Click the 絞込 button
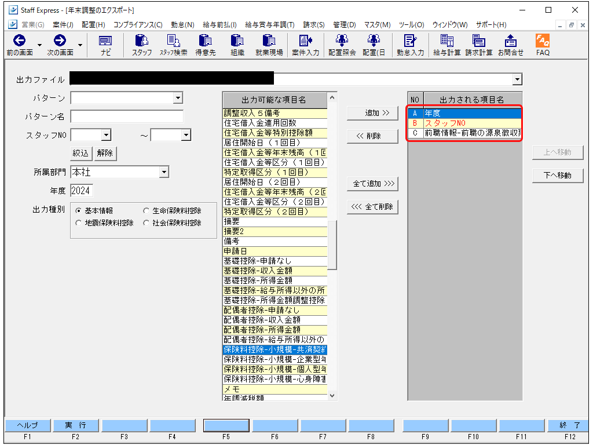The height and width of the screenshot is (445, 593). click(x=81, y=153)
